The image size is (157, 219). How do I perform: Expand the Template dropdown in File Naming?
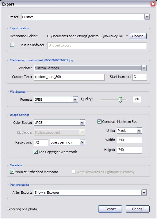(144, 68)
